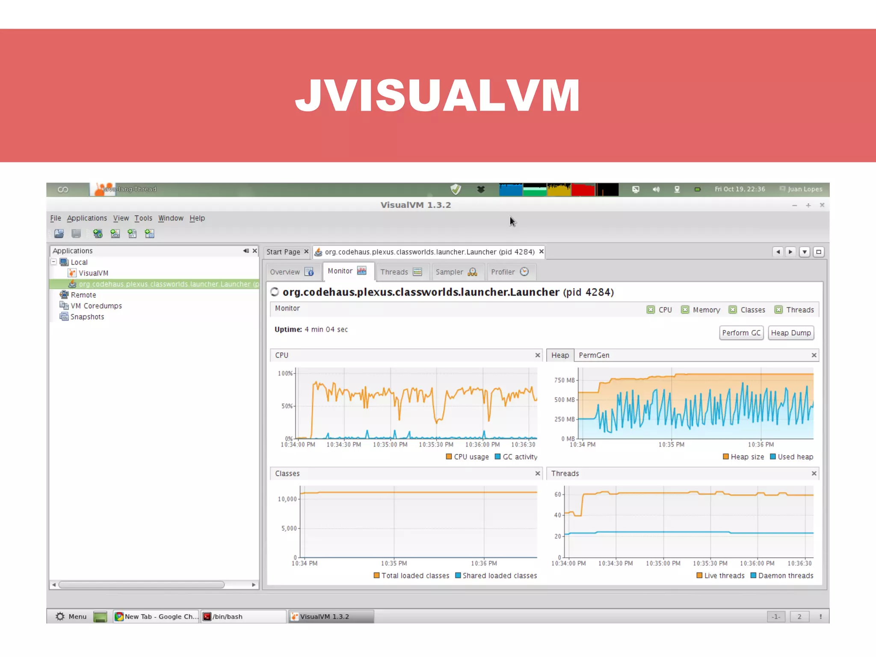This screenshot has width=876, height=657.
Task: Click VisualVM 1.3.2 taskbar item
Action: tap(331, 616)
